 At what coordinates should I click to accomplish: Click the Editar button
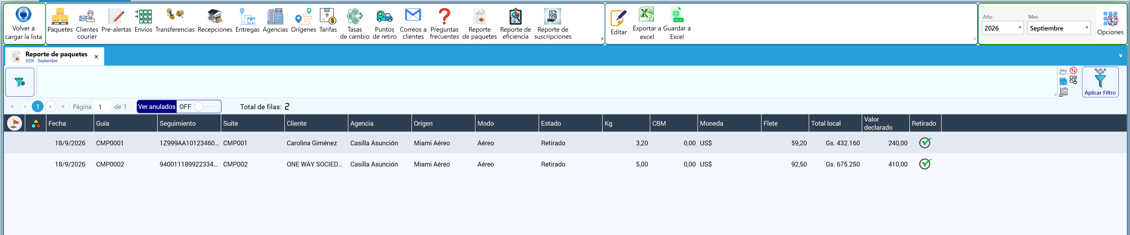click(x=619, y=23)
